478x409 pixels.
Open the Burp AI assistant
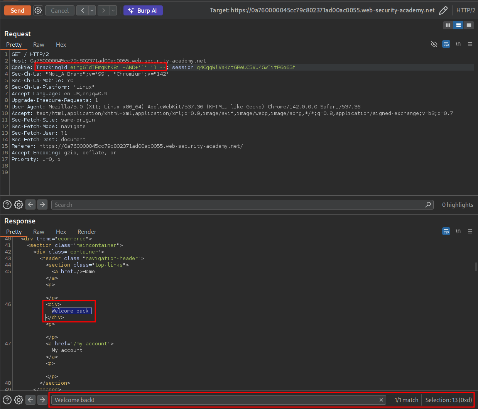point(143,10)
